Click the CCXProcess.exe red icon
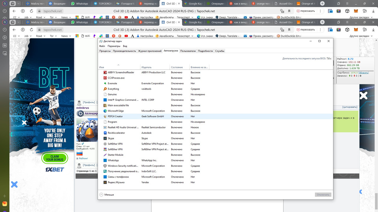This screenshot has width=378, height=212. (x=105, y=78)
